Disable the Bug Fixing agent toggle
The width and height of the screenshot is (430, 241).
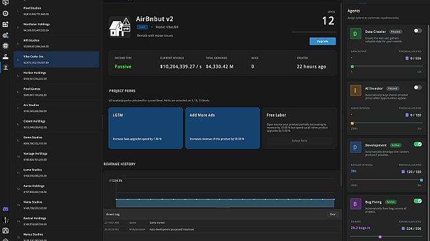coord(418,201)
